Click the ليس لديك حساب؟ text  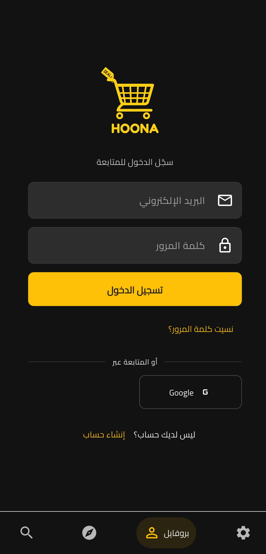(x=164, y=434)
